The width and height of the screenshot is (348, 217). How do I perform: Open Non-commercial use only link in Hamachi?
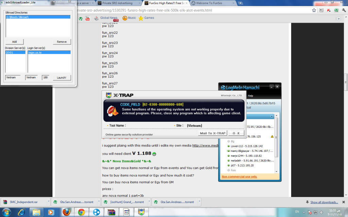[239, 177]
